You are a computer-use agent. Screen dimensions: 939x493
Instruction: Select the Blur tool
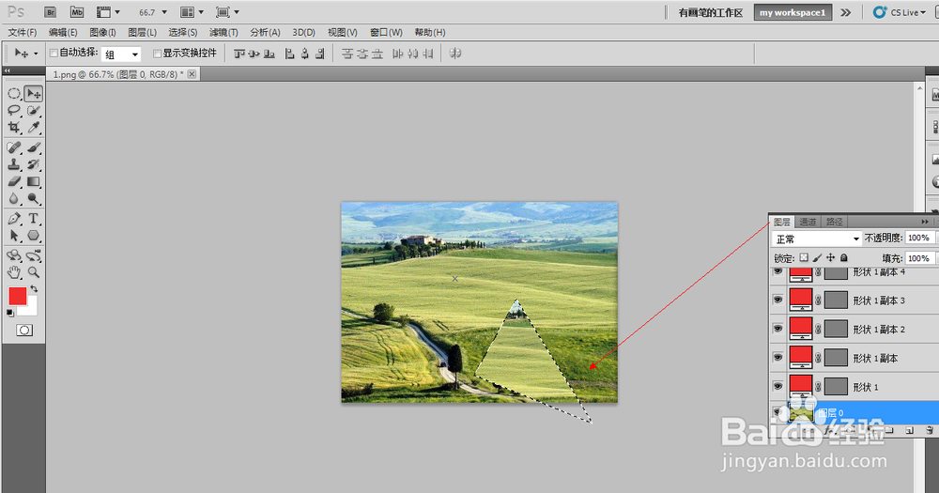point(14,198)
